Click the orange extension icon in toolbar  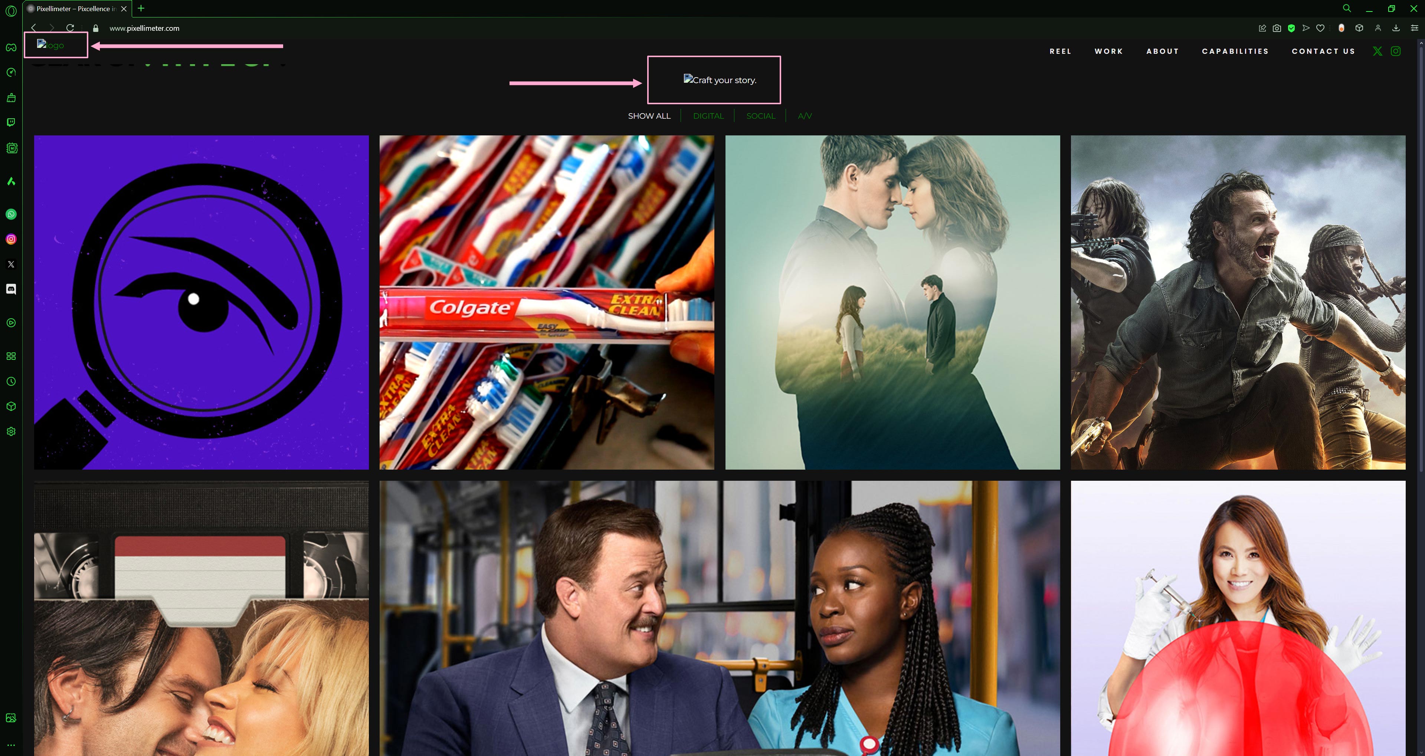(1342, 28)
